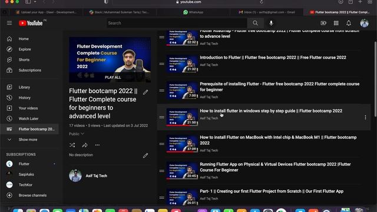Click PLAY ALL on playlist cover
Screen dimensions: 377x212
point(113,77)
